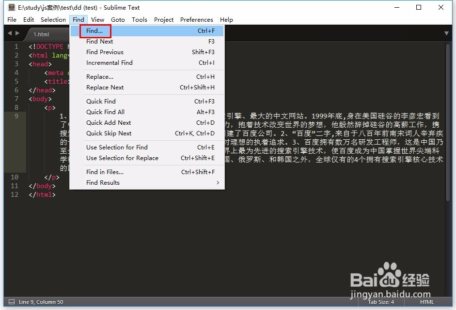Select Use Selection for Replace

pyautogui.click(x=147, y=158)
